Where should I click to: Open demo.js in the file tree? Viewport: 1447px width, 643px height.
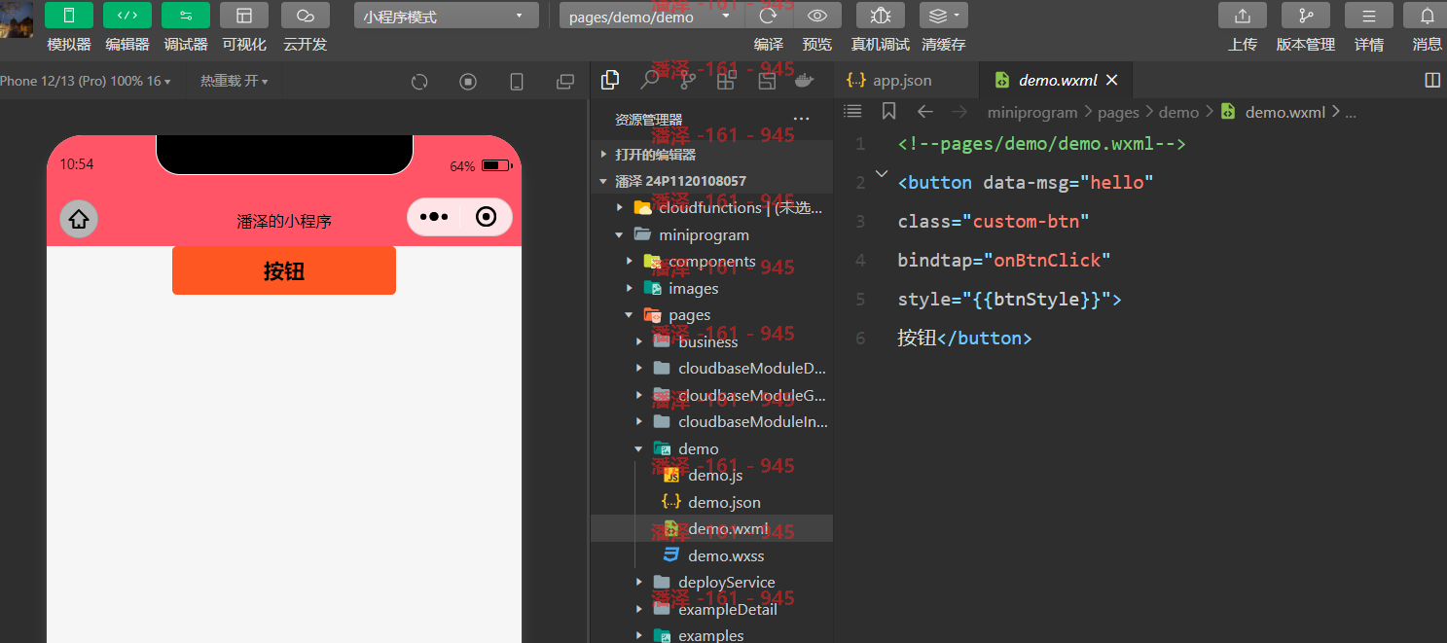(711, 475)
